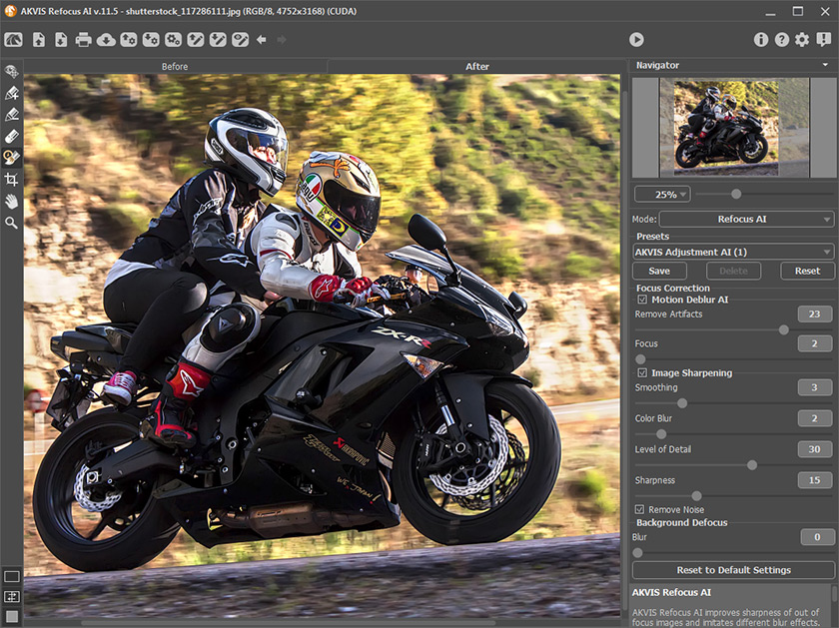Open the Mode Refocus AI dropdown
The image size is (839, 628).
(746, 219)
